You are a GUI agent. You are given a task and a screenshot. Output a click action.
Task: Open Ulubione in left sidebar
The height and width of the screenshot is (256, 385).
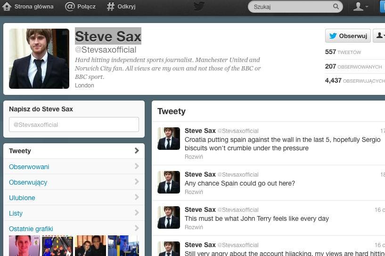[x=74, y=198]
